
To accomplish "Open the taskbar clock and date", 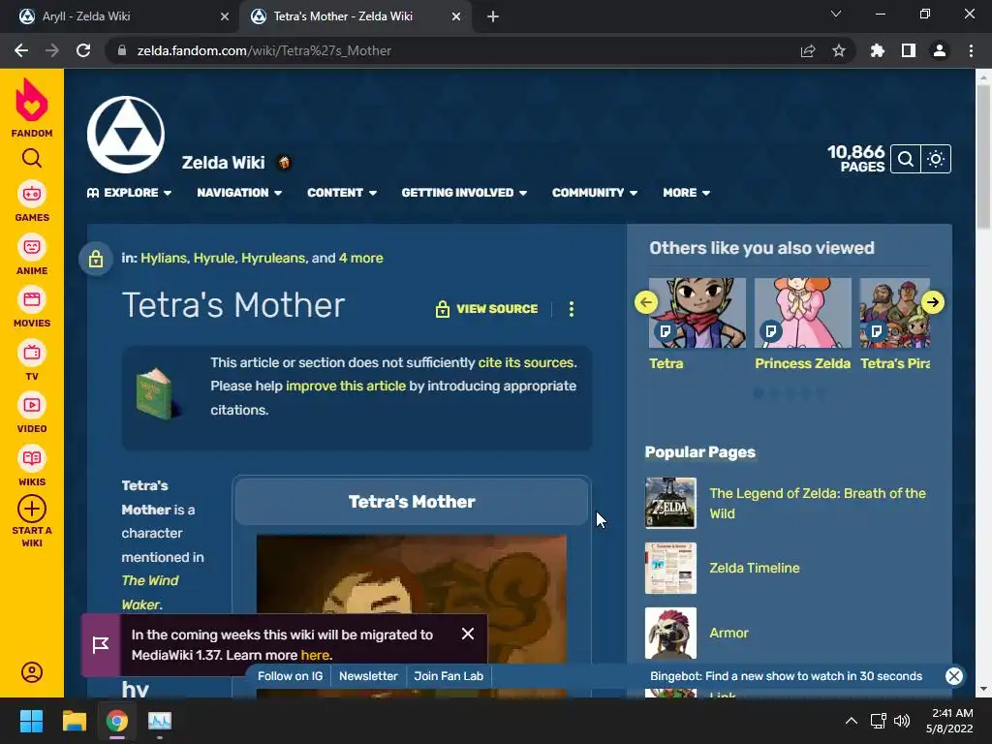I will pos(949,721).
